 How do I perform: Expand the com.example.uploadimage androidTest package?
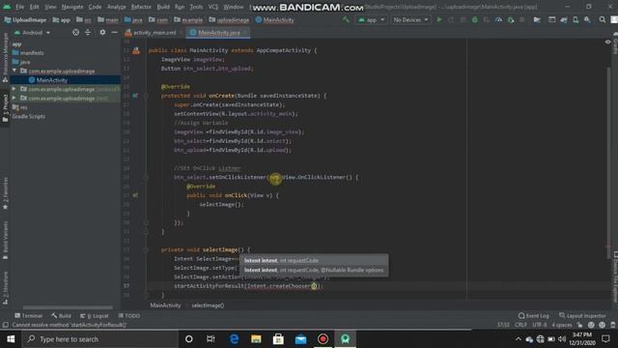pyautogui.click(x=14, y=89)
